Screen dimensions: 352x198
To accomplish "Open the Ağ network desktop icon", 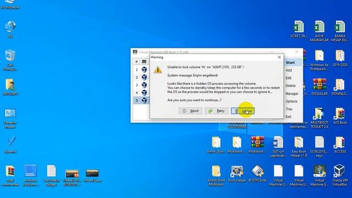I will click(10, 29).
